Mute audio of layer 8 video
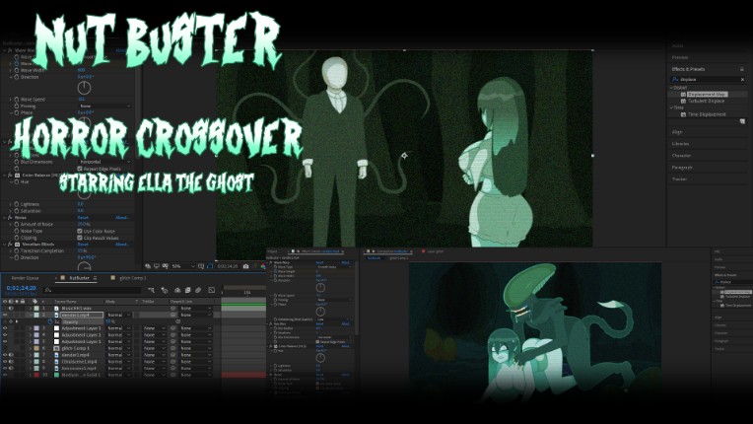 pos(11,362)
